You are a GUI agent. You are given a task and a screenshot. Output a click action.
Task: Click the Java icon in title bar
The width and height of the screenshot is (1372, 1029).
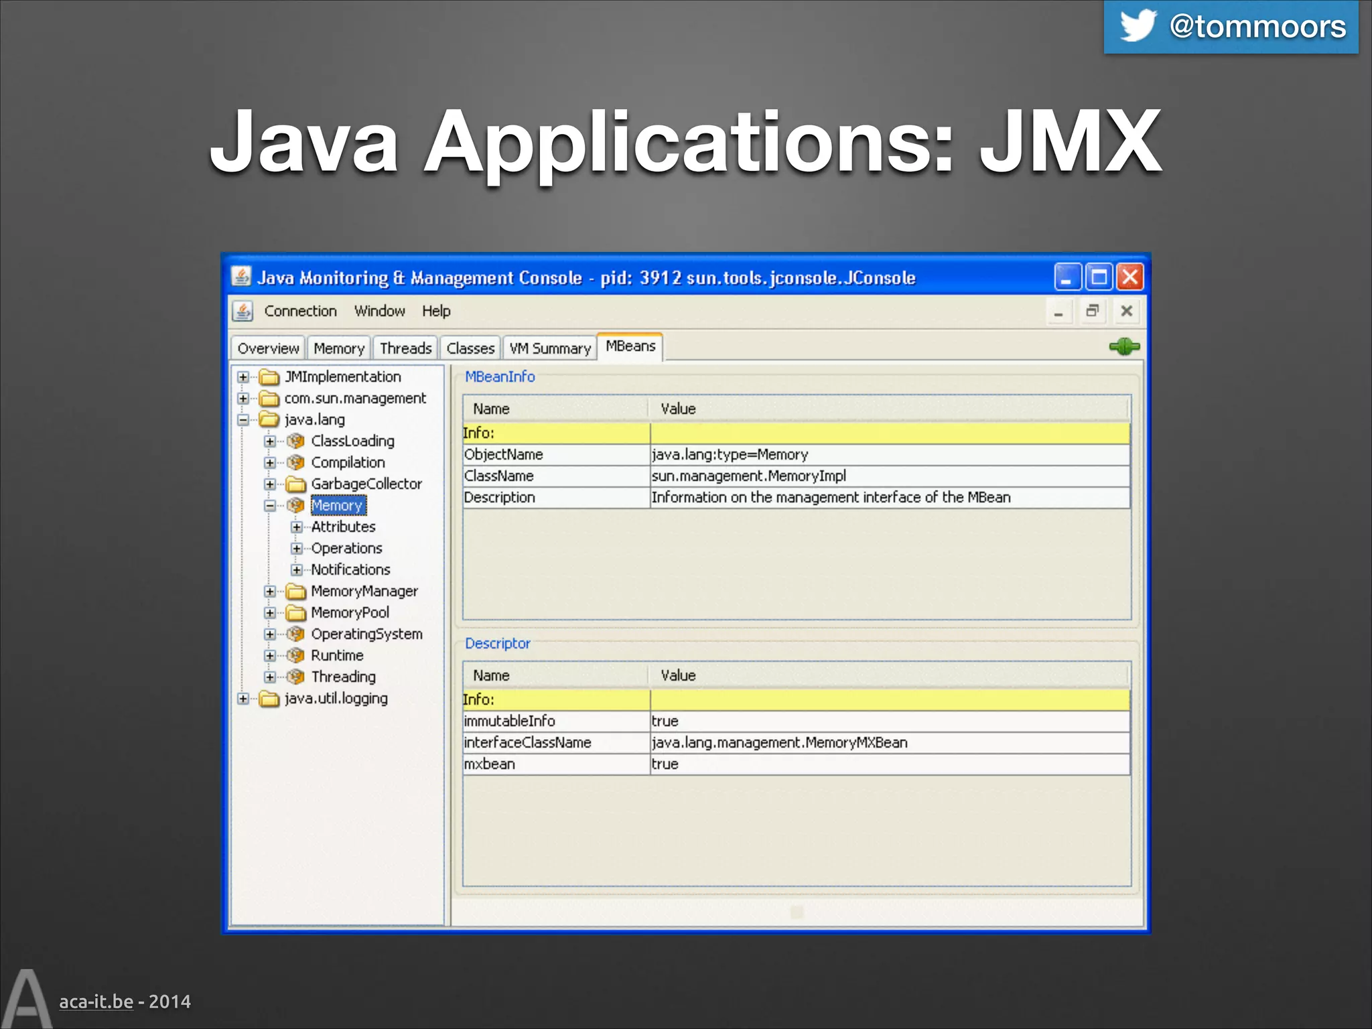241,277
